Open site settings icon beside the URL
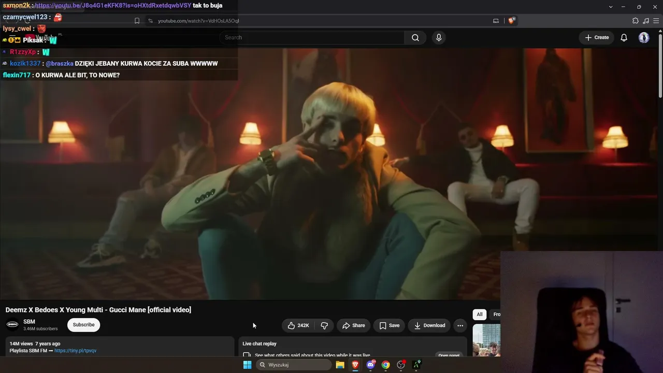 tap(150, 21)
